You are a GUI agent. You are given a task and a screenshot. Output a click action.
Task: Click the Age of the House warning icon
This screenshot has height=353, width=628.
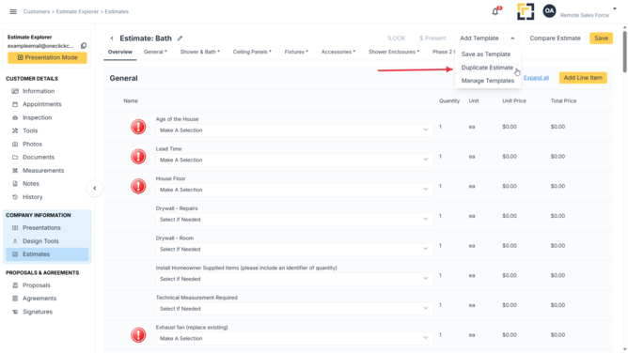coord(138,127)
